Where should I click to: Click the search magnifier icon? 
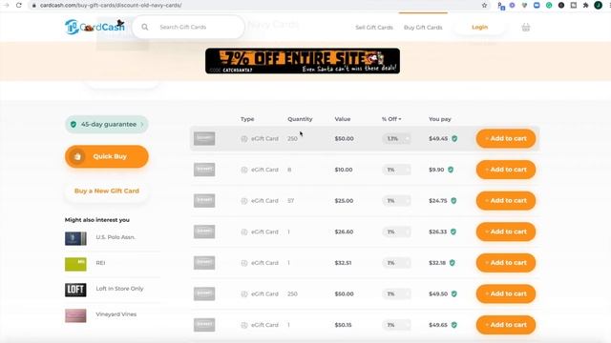(145, 27)
